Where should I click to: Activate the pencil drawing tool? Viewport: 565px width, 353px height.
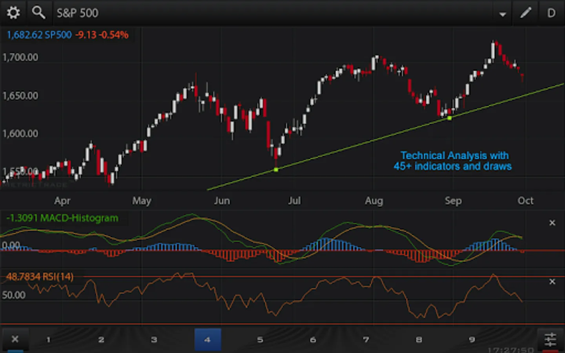click(x=526, y=13)
